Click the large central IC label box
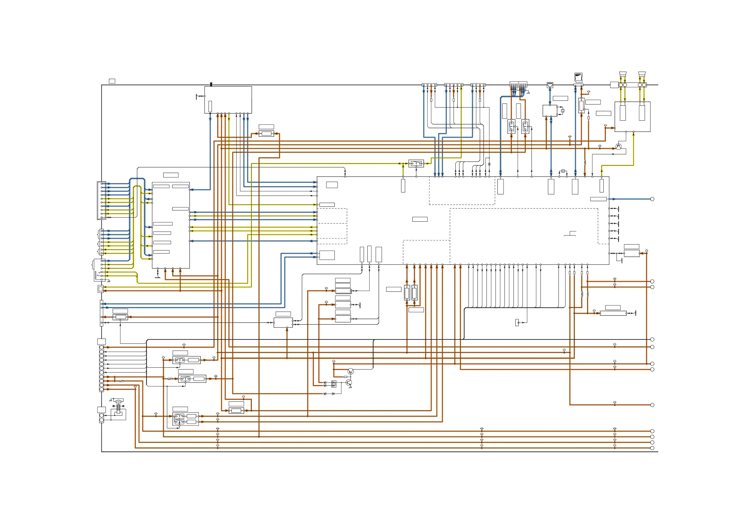The height and width of the screenshot is (522, 739). click(x=420, y=219)
